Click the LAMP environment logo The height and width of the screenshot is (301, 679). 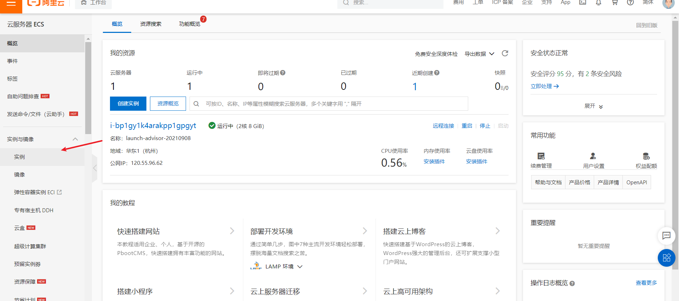point(256,266)
